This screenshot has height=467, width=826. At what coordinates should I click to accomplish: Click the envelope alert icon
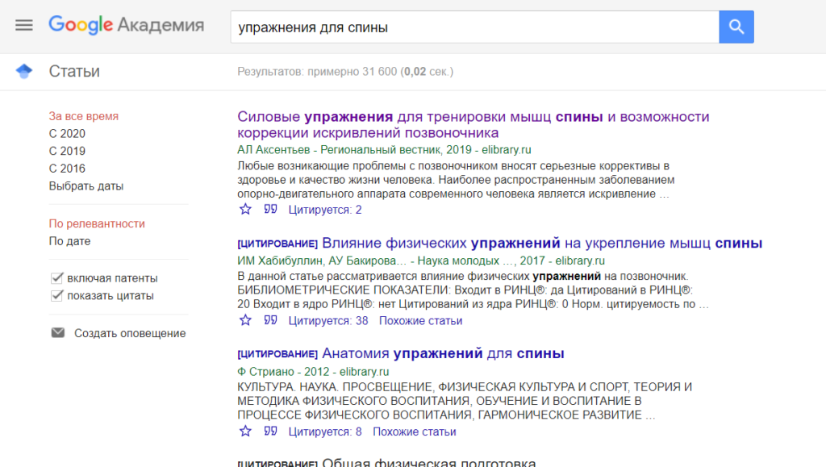(57, 333)
